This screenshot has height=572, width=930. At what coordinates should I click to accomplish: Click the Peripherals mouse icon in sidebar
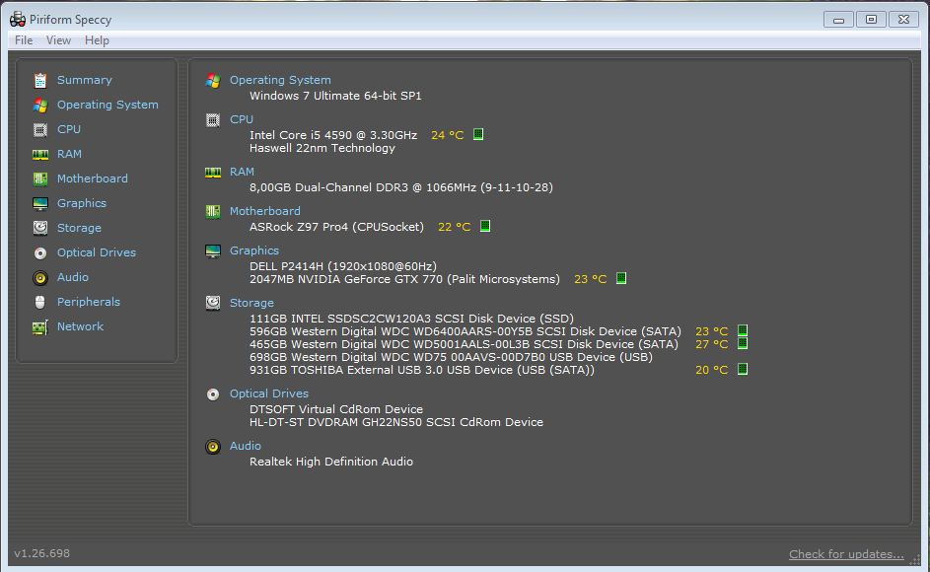pos(39,302)
